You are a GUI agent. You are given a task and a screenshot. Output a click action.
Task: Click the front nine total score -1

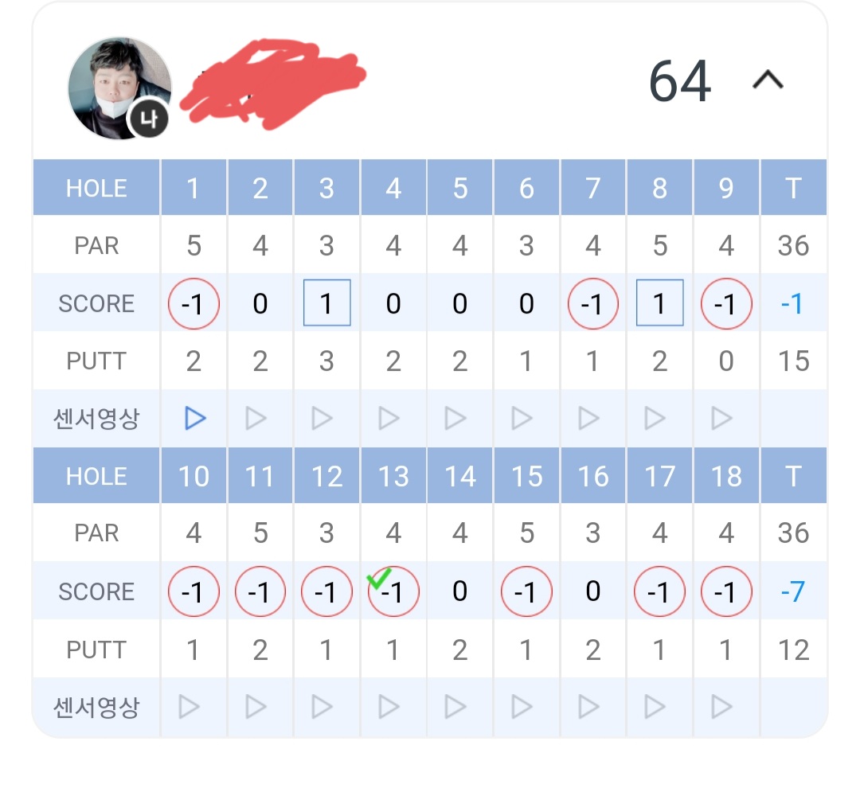pos(792,304)
